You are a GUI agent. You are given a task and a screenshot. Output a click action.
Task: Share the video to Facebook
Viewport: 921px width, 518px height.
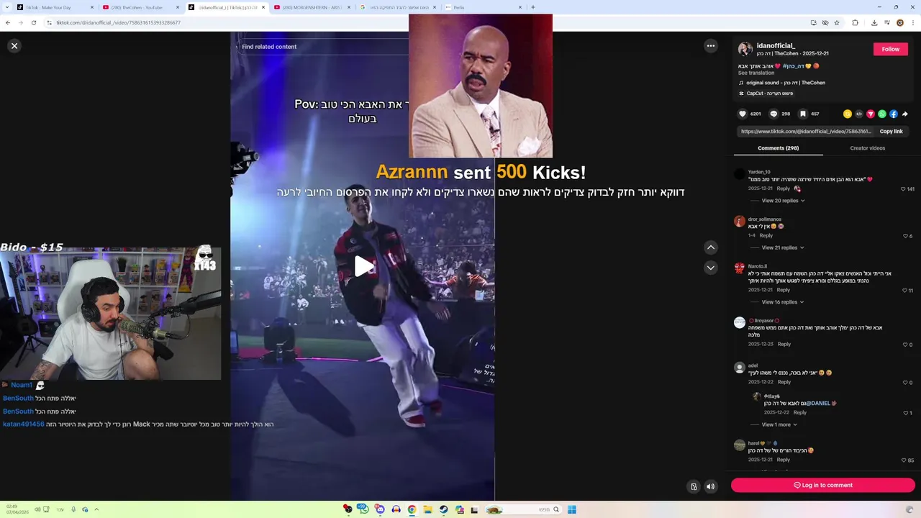[x=894, y=114]
